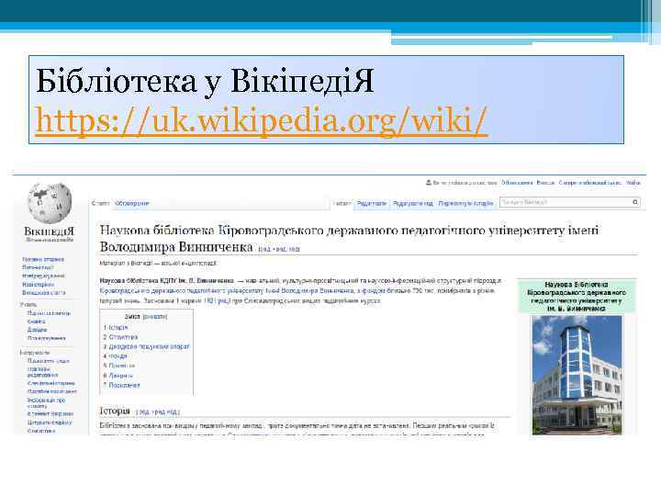Click Створити обліковий запис link

coord(589,183)
